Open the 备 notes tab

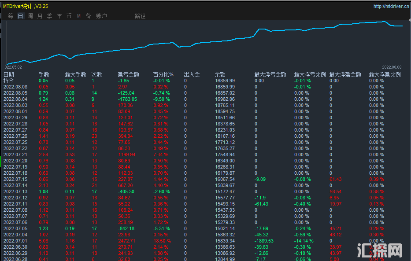pos(88,16)
